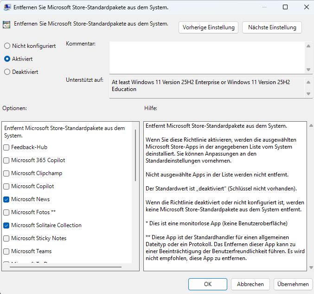Check Microsoft Teams for removal
Viewport: 314px width, 294px height.
6,251
